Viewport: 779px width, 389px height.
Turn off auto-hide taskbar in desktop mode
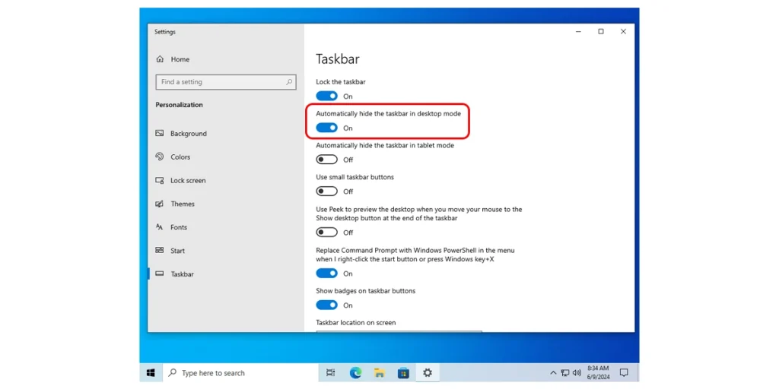(327, 128)
